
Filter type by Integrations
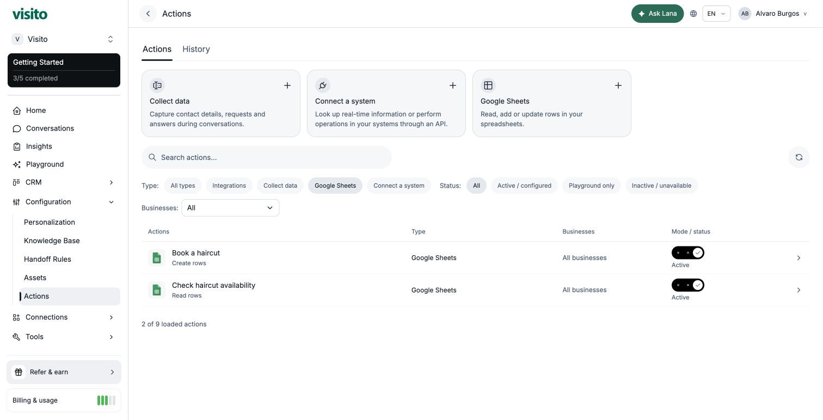tap(229, 186)
